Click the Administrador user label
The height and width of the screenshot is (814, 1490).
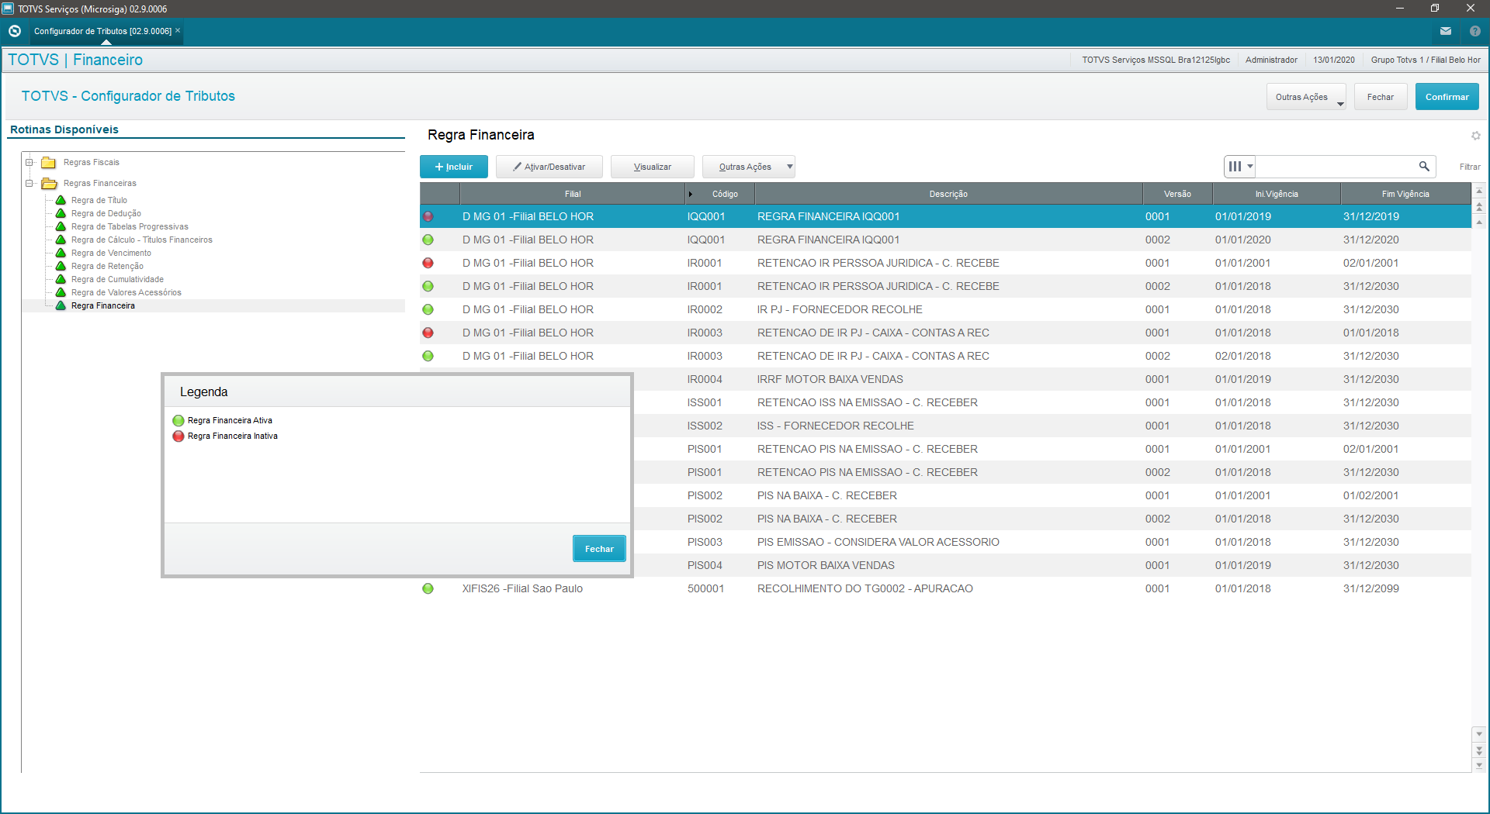pyautogui.click(x=1271, y=60)
